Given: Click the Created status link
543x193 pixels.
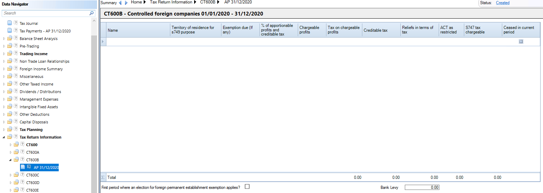Looking at the screenshot, I should click(503, 3).
